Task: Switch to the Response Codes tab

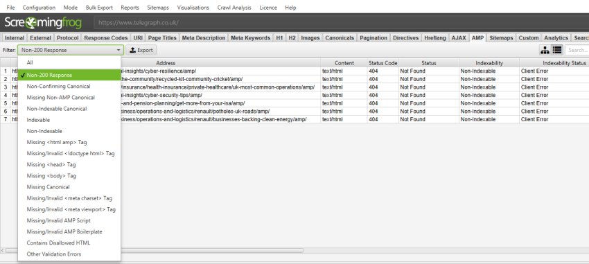Action: click(x=106, y=38)
